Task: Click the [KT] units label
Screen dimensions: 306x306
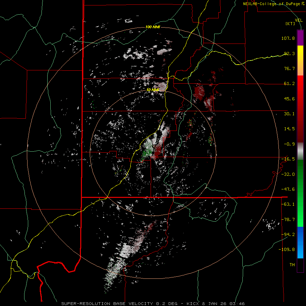Action: coord(290,23)
